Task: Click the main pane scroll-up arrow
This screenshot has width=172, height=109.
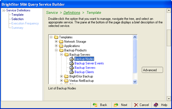Action: tap(169, 10)
